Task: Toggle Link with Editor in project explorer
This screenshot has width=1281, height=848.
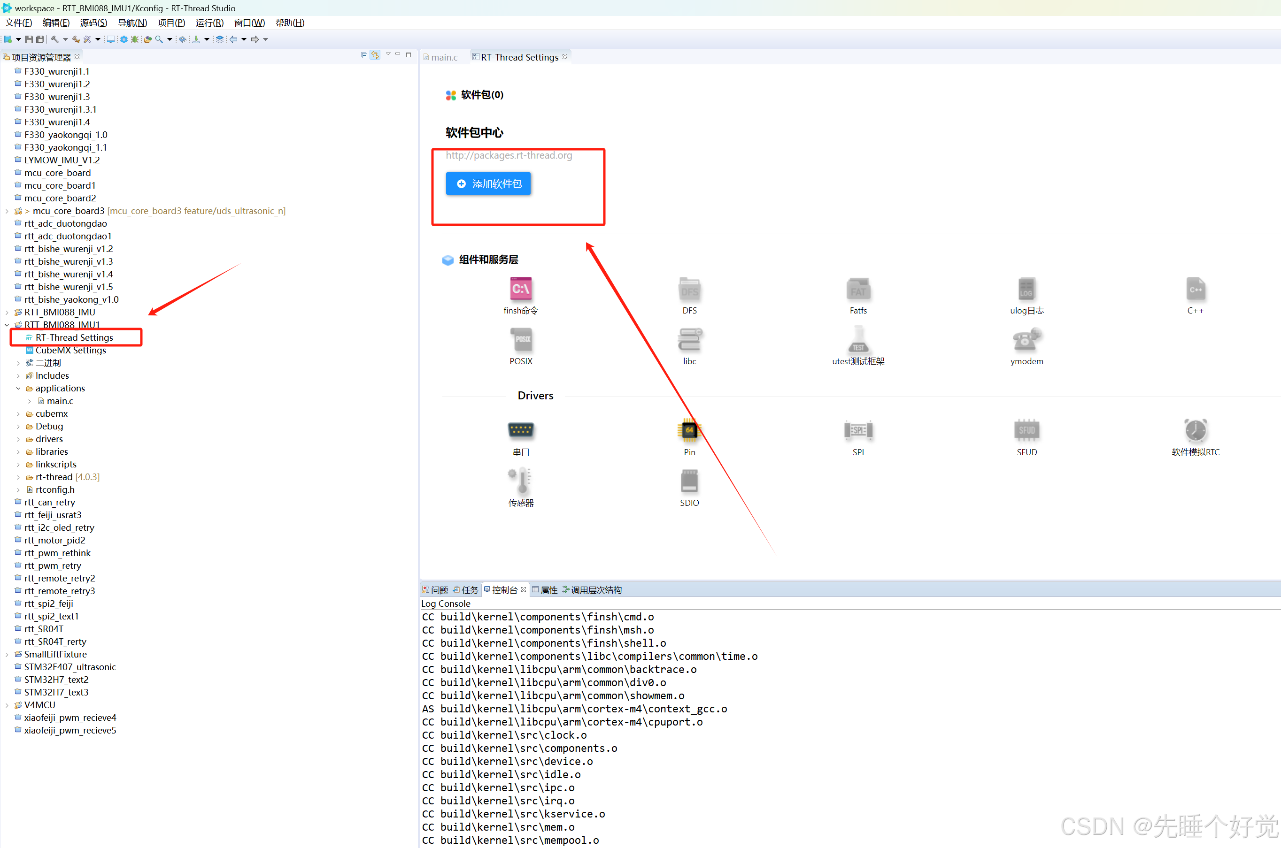Action: pyautogui.click(x=375, y=55)
